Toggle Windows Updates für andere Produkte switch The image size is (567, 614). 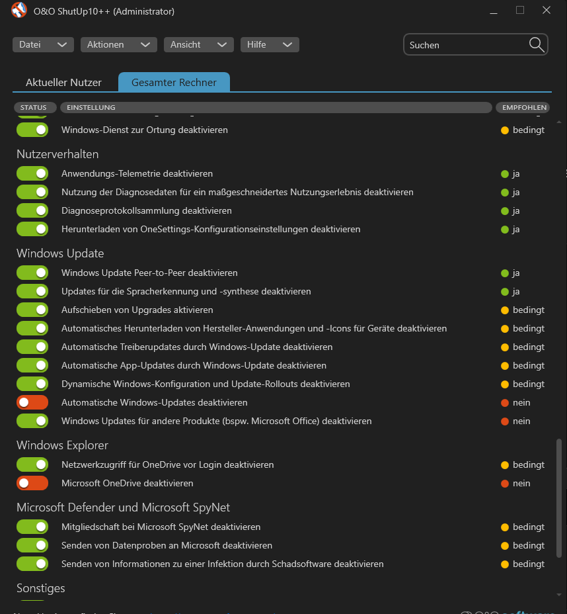click(x=32, y=421)
